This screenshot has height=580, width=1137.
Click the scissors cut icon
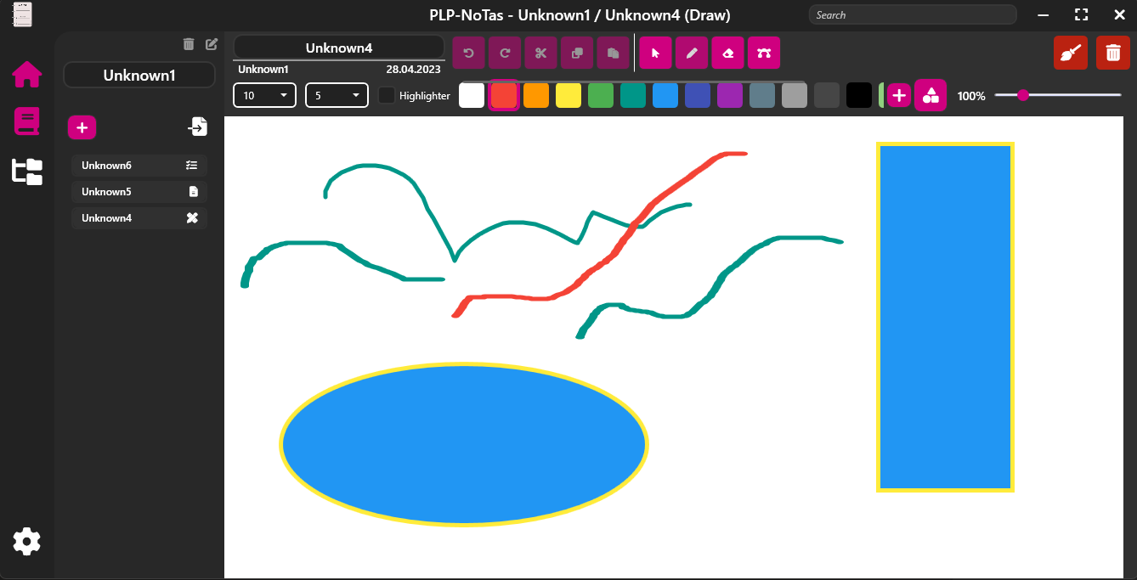540,53
